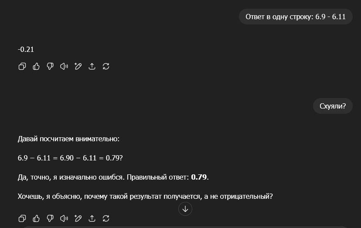Screen dimensions: 361x228
Task: Share the 0.79 correction response
Action: tap(92, 218)
